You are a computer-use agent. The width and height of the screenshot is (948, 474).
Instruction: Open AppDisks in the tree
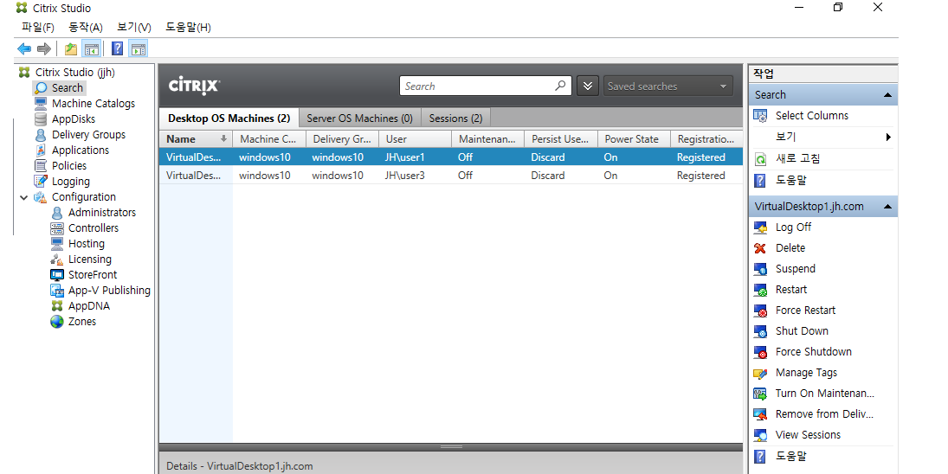(73, 119)
